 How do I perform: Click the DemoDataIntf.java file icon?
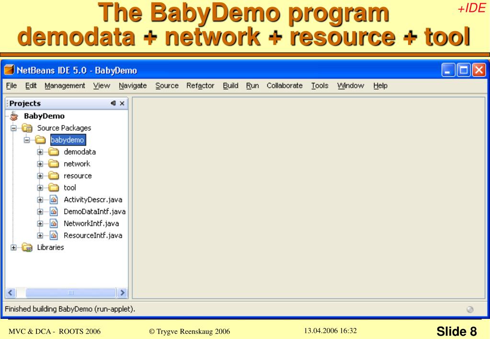(x=54, y=212)
